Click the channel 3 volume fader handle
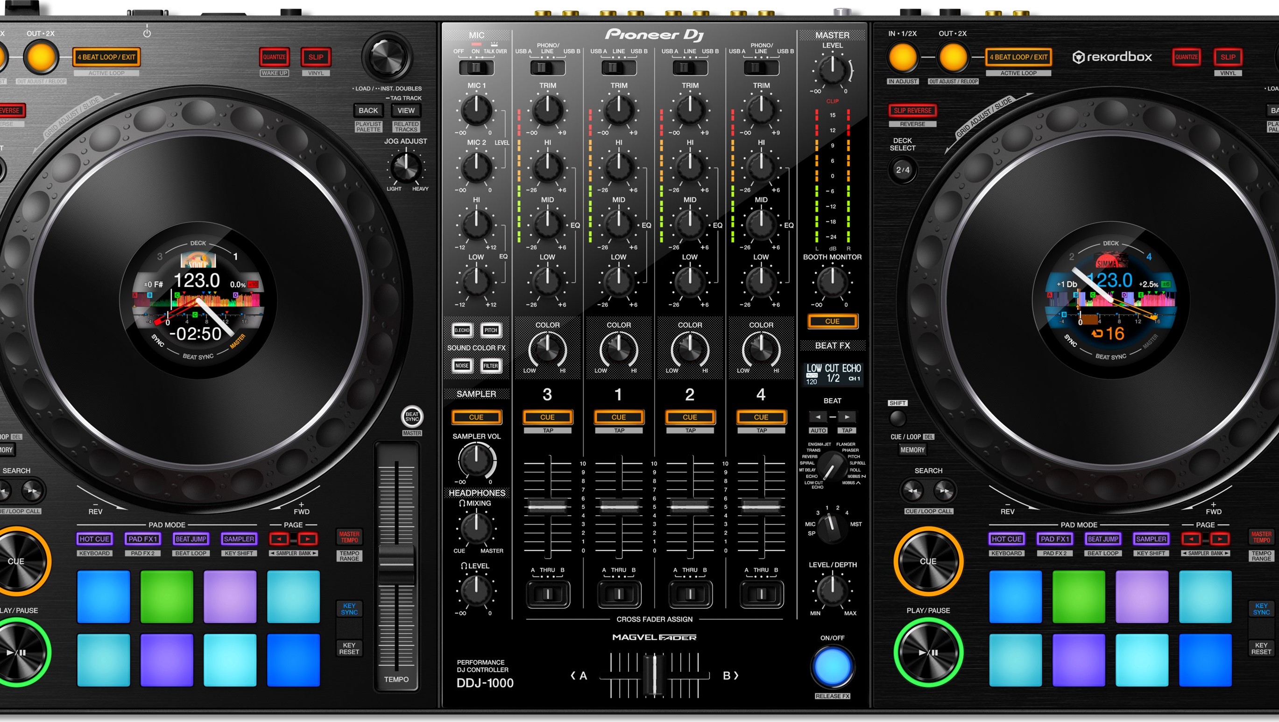Image resolution: width=1279 pixels, height=722 pixels. [x=547, y=507]
